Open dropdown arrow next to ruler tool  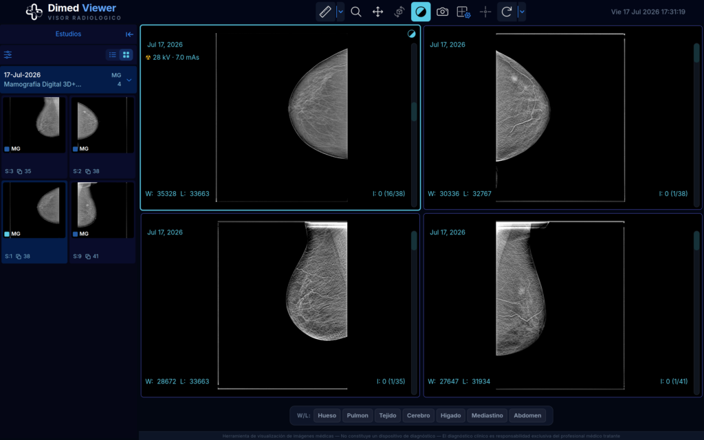pyautogui.click(x=340, y=12)
